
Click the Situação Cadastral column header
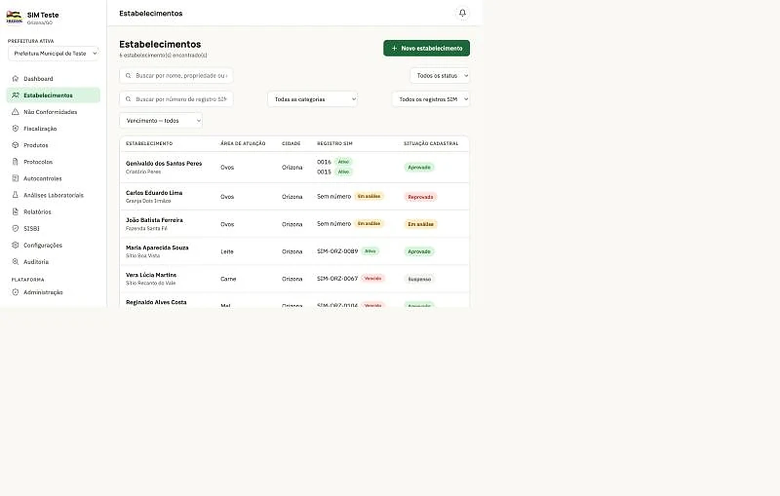[x=431, y=143]
